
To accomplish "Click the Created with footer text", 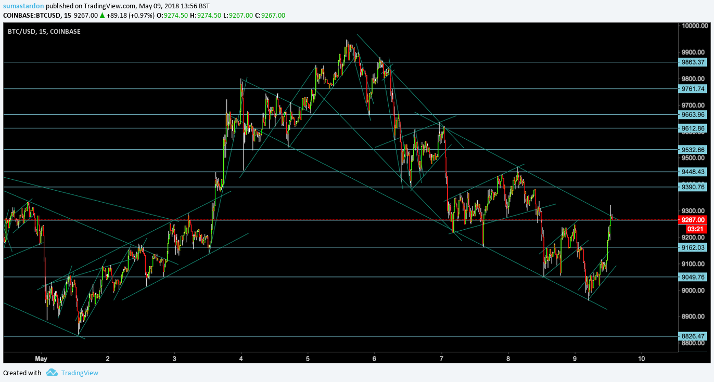I will click(22, 373).
